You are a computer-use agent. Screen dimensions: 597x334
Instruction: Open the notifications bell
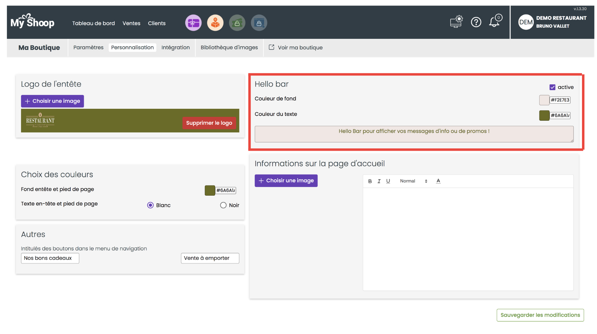point(494,22)
